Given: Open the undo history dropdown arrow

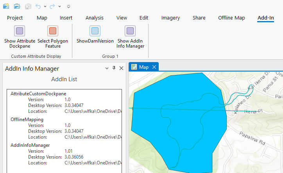Looking at the screenshot, I should click(45, 7).
